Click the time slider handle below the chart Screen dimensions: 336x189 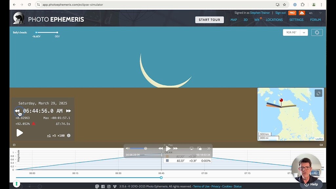coord(161,178)
